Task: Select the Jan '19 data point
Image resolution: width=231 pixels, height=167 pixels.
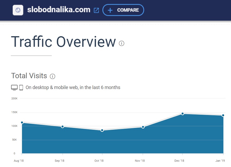Action: tap(223, 115)
